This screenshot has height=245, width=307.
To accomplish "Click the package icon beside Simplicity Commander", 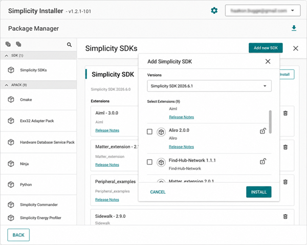I will coord(11,205).
